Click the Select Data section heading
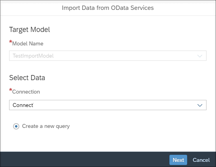216x167 pixels. [27, 78]
